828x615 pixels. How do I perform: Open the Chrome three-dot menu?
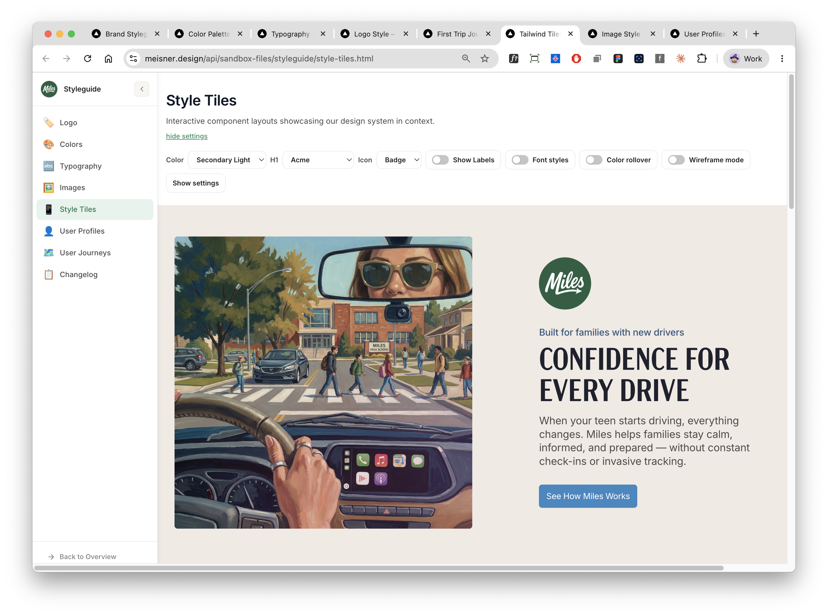[782, 59]
